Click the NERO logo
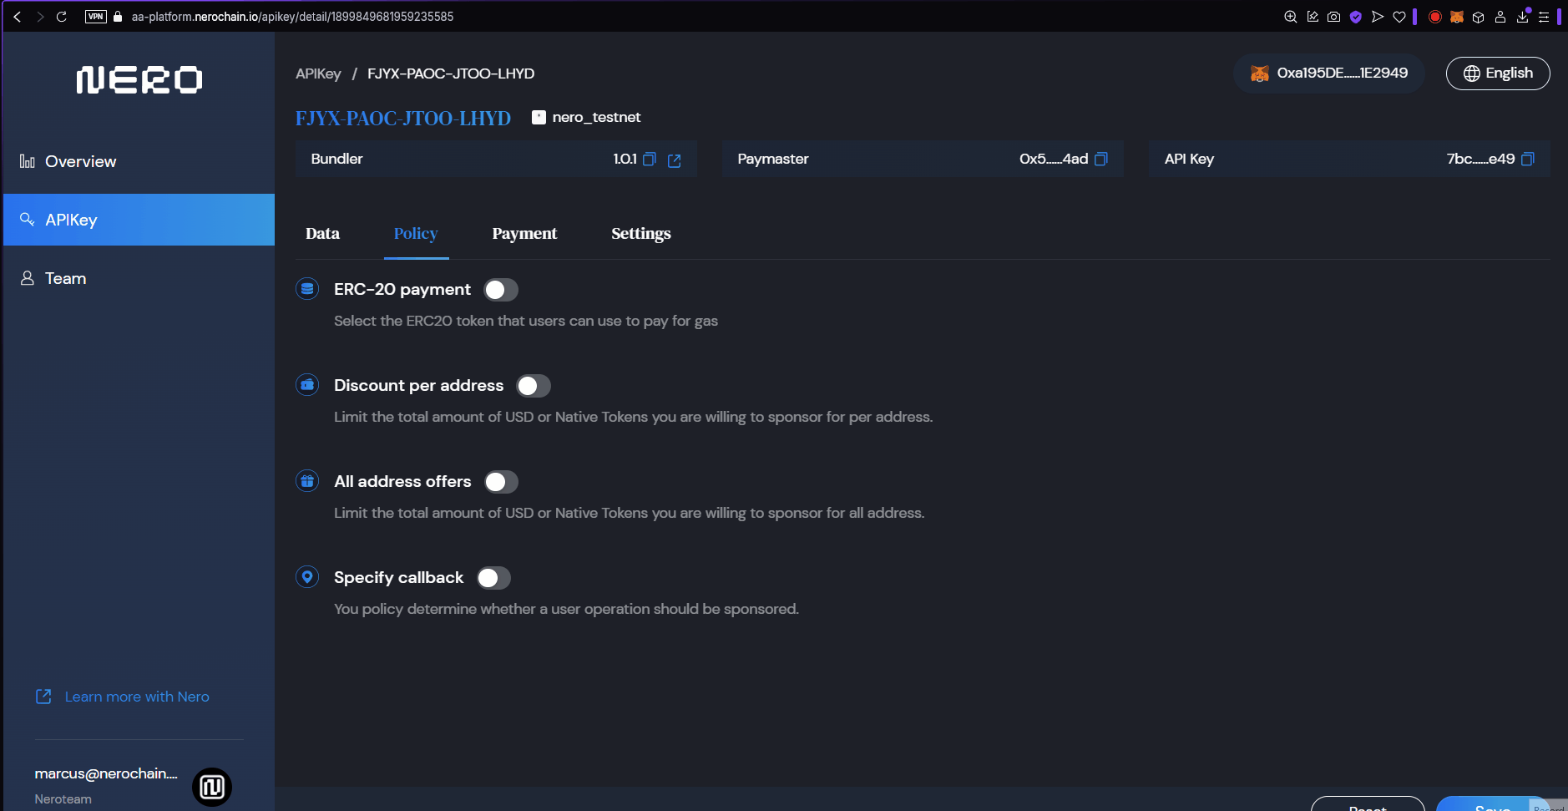This screenshot has width=1568, height=811. coord(139,80)
